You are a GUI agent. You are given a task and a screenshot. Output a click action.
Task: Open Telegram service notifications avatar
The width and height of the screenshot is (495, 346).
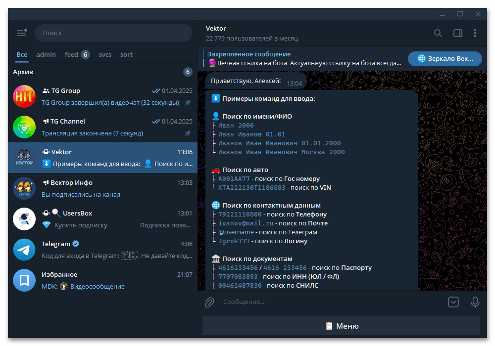(24, 250)
